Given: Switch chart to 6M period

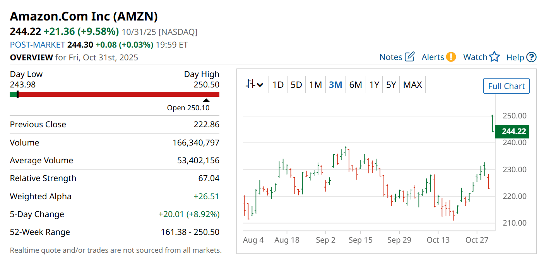Looking at the screenshot, I should pyautogui.click(x=356, y=85).
